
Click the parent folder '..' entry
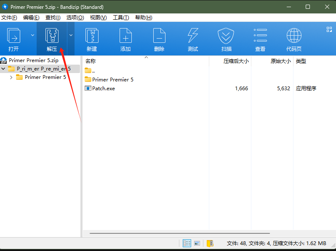tap(90, 71)
